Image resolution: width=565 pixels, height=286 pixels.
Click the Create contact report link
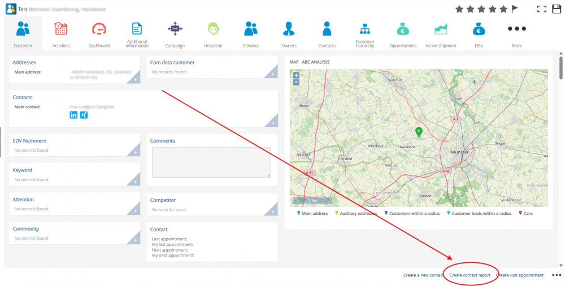pyautogui.click(x=470, y=275)
